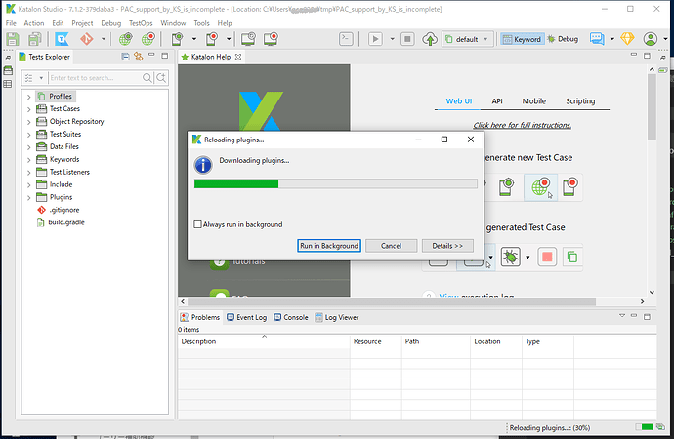The width and height of the screenshot is (674, 439).
Task: Switch to Debug perspective
Action: point(563,39)
